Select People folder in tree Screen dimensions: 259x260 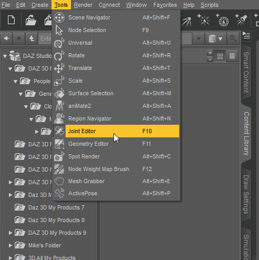(42, 81)
